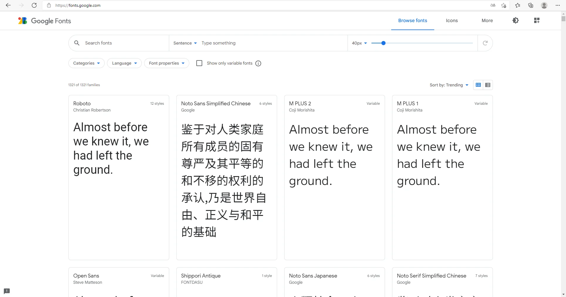Open the Sentence preview type dropdown
This screenshot has height=297, width=566.
tap(185, 43)
